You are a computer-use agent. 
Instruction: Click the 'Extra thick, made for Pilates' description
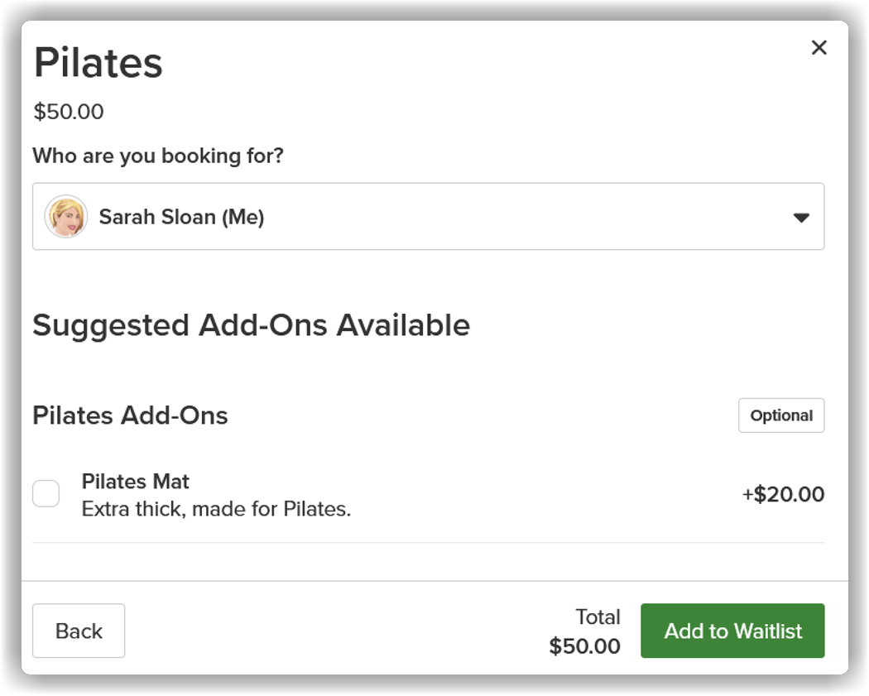click(216, 509)
